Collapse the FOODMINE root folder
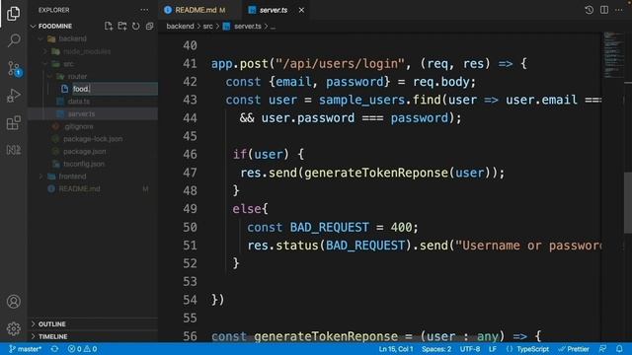The image size is (632, 355). tap(33, 27)
